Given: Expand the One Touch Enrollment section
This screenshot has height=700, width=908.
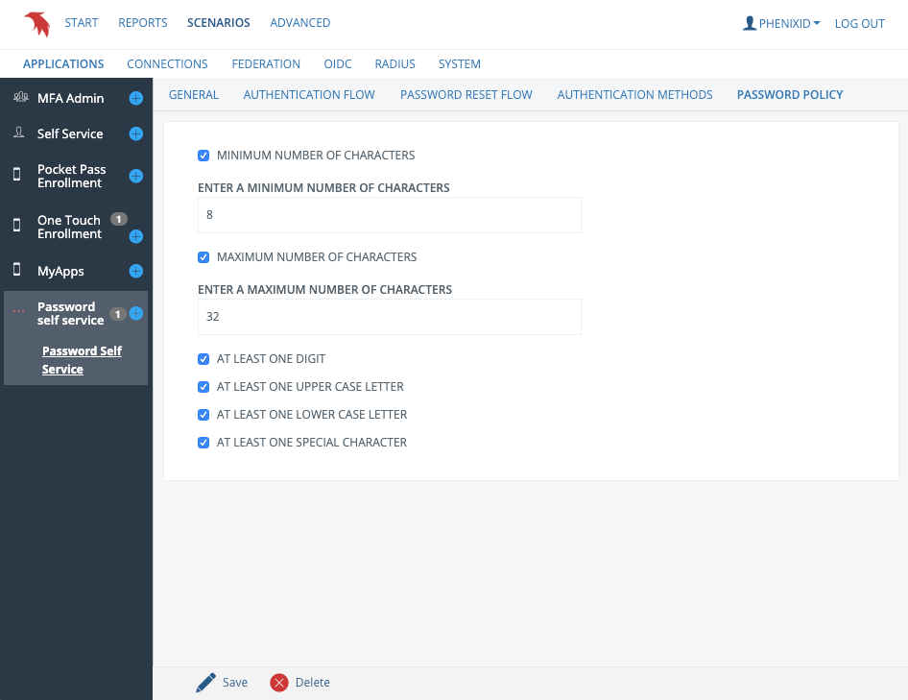Looking at the screenshot, I should pos(68,227).
